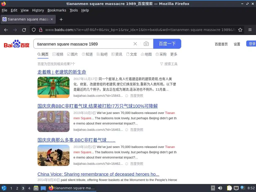Switch to virtual desktop 4
Image resolution: width=256 pixels, height=192 pixels.
(29, 188)
